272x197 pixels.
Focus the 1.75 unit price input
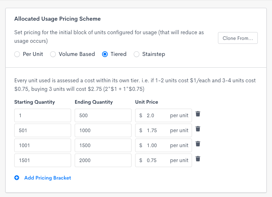pyautogui.click(x=156, y=130)
